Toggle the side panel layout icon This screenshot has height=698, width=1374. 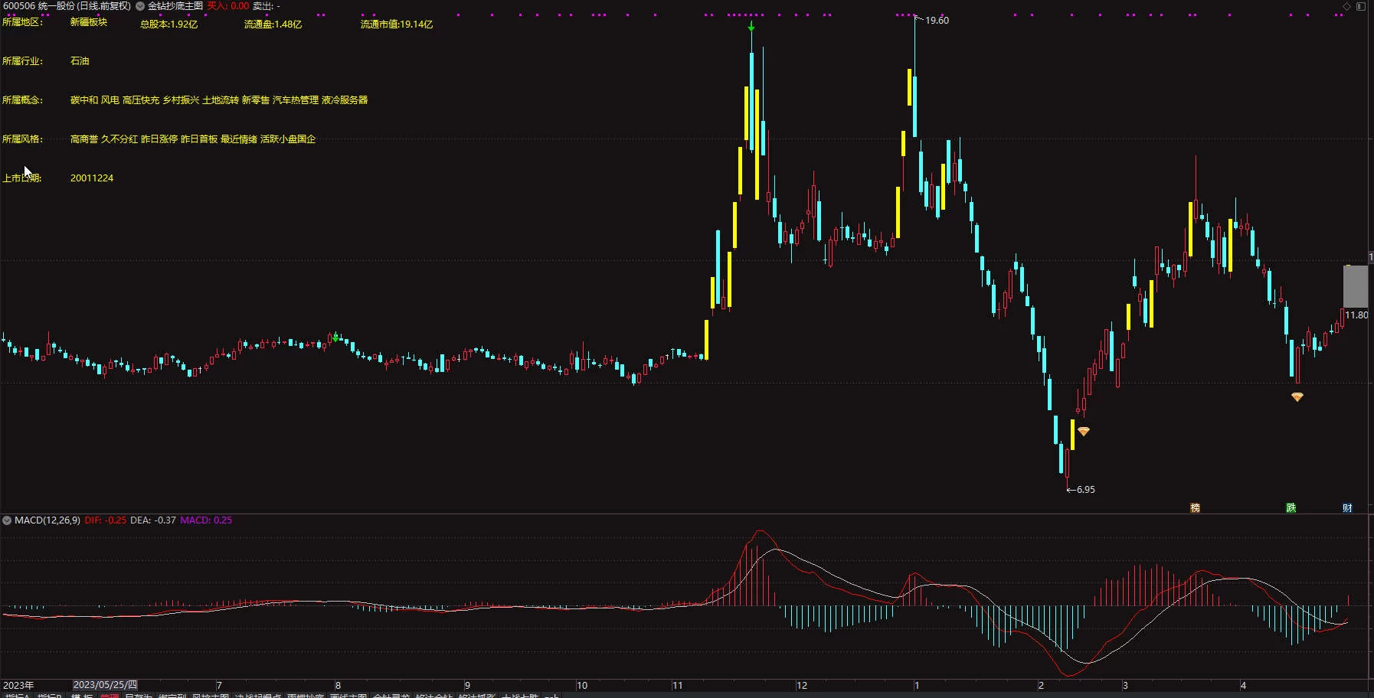(x=1361, y=6)
